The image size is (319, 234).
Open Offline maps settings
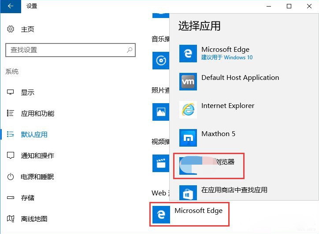(34, 219)
